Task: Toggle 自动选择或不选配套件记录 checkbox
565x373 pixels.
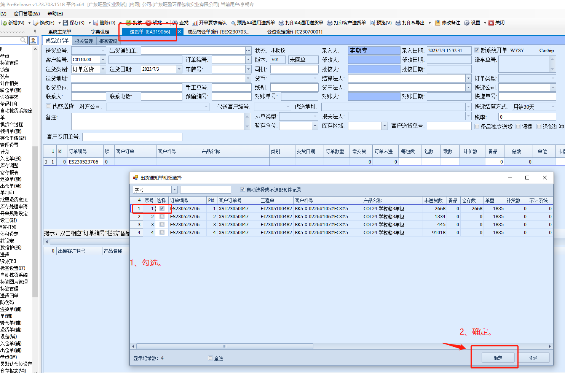Action: click(243, 189)
